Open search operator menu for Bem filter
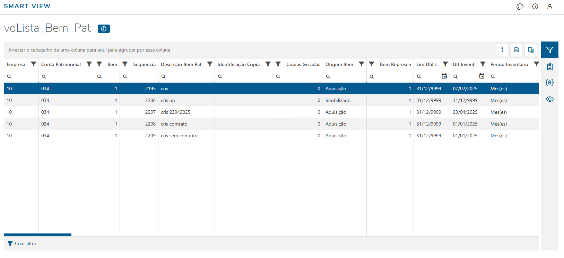This screenshot has height=258, width=564. point(99,76)
